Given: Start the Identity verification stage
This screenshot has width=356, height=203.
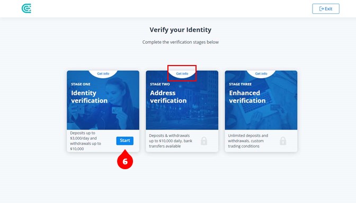Looking at the screenshot, I should [125, 141].
